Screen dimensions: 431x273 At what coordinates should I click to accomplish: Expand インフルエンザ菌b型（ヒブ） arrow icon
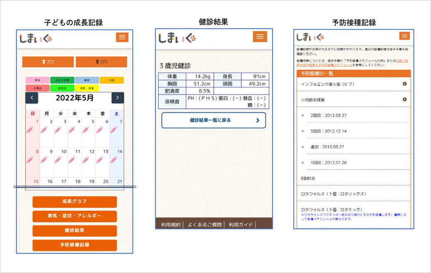[404, 84]
